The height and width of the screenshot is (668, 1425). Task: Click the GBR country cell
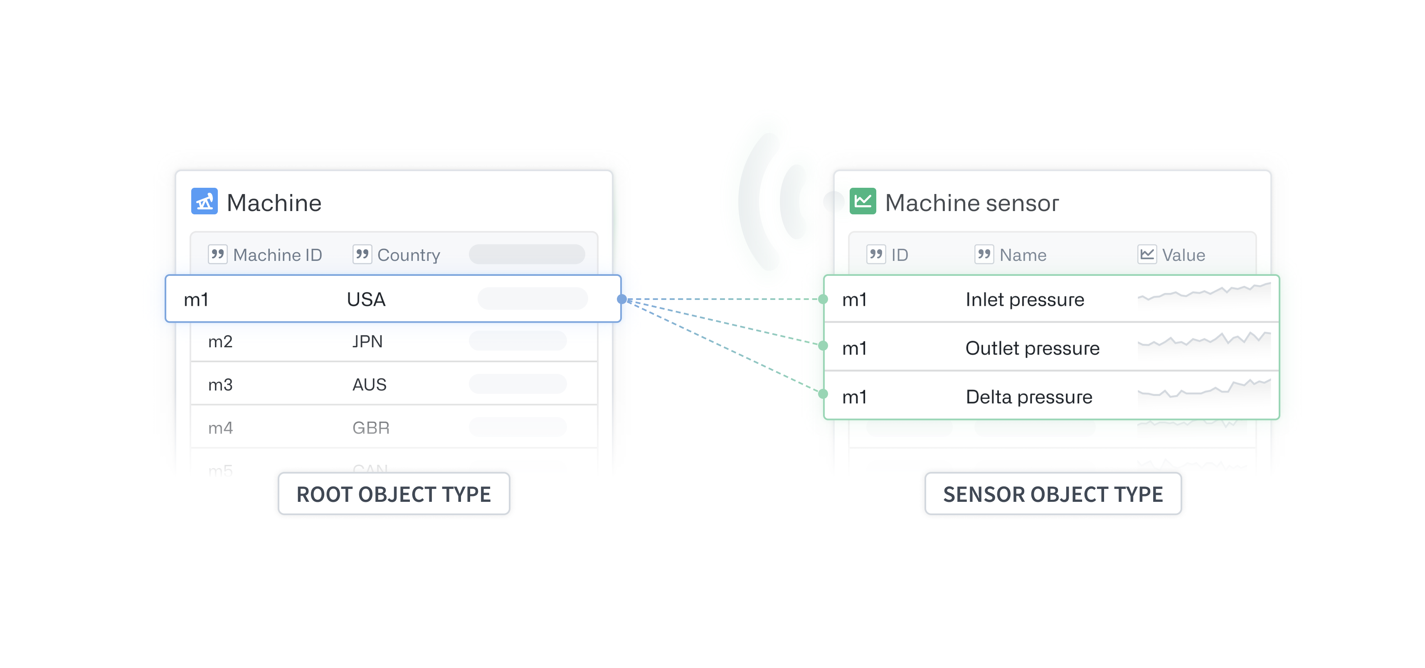click(x=371, y=428)
